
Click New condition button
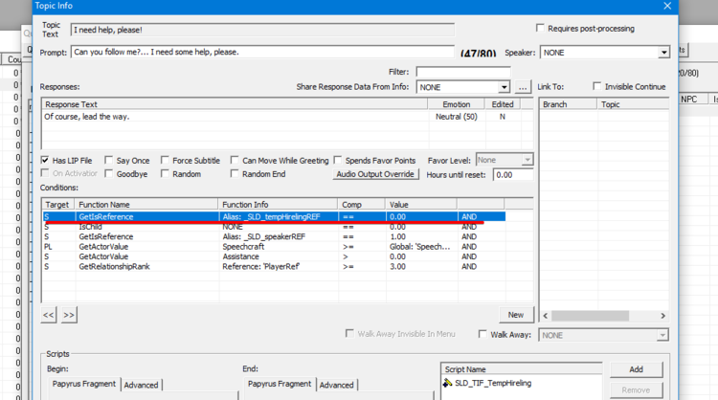tap(516, 315)
